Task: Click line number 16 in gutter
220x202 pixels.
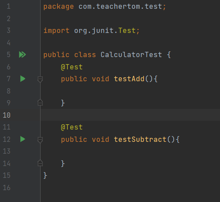Action: coord(7,188)
